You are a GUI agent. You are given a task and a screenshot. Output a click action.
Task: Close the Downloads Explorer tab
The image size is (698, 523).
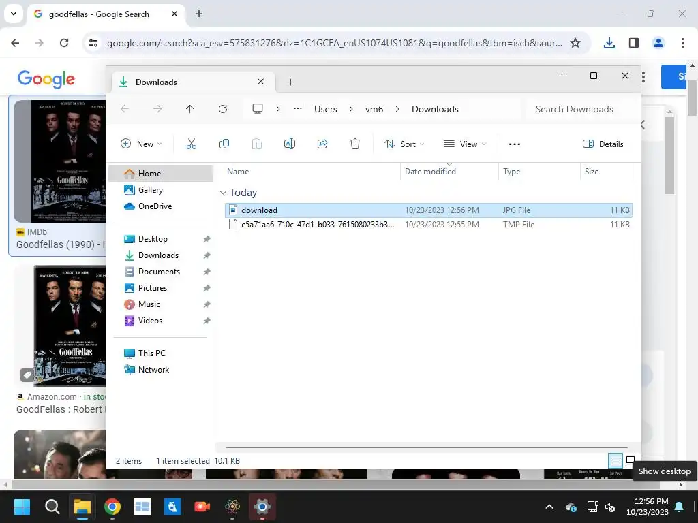[261, 82]
